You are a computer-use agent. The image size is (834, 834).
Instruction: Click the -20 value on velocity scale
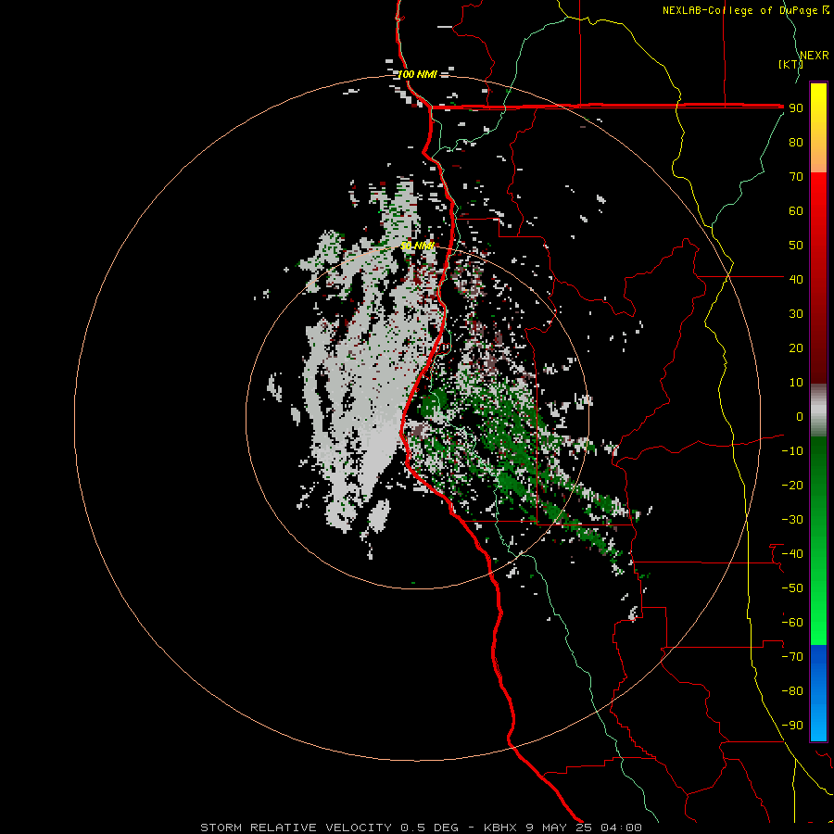792,485
